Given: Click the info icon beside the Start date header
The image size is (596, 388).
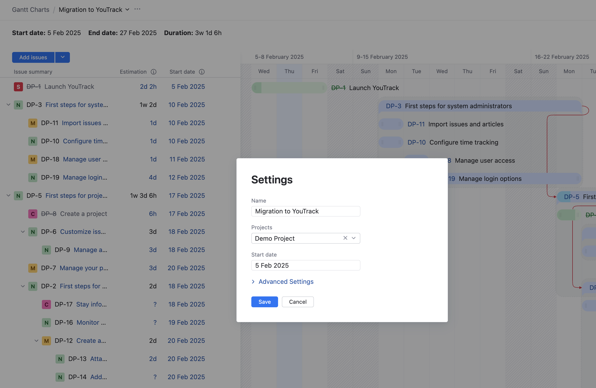Looking at the screenshot, I should coord(202,72).
